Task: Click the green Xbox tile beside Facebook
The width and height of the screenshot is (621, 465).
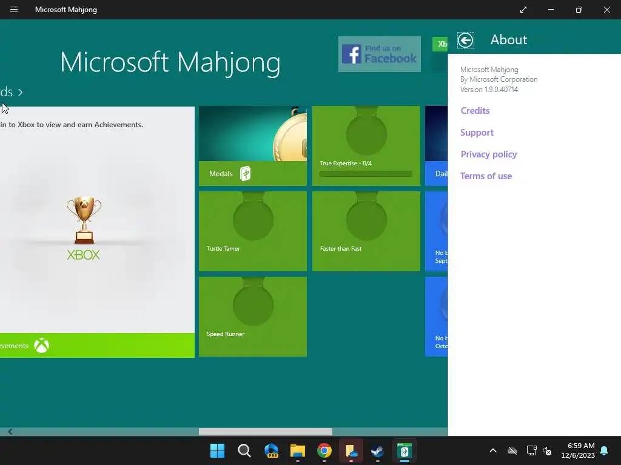Action: coord(440,44)
